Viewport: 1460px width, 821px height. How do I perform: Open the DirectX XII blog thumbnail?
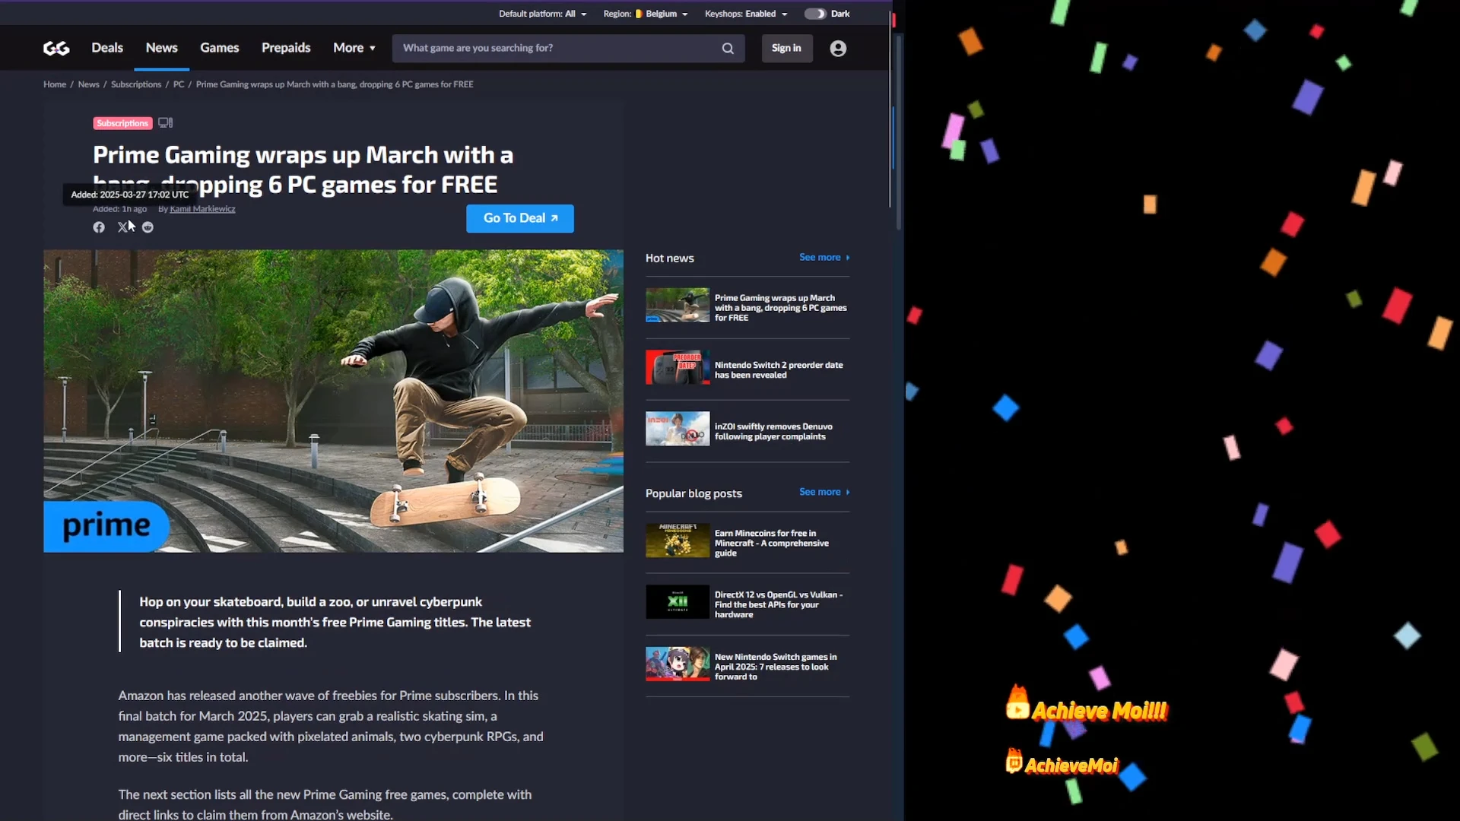pos(678,602)
